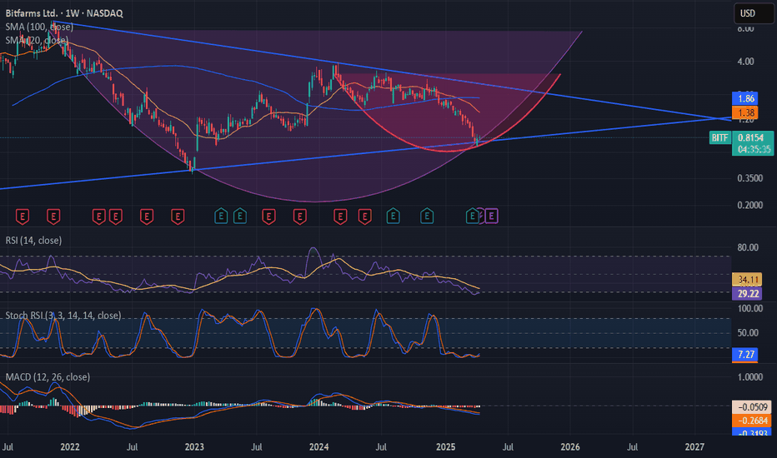Click the 04:35:35 bar countdown timer
This screenshot has height=458, width=777.
tap(753, 150)
